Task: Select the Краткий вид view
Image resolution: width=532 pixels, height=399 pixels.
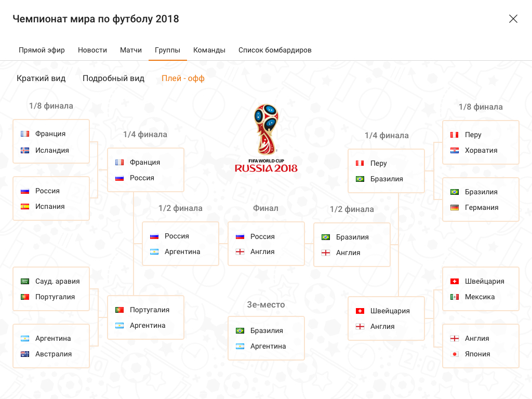Action: pyautogui.click(x=41, y=78)
